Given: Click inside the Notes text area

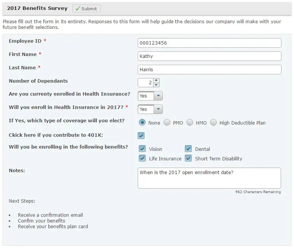Looking at the screenshot, I should point(209,178).
